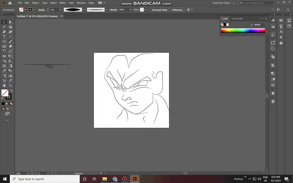The width and height of the screenshot is (293, 183).
Task: Select the Selection tool arrow
Action: 4,22
